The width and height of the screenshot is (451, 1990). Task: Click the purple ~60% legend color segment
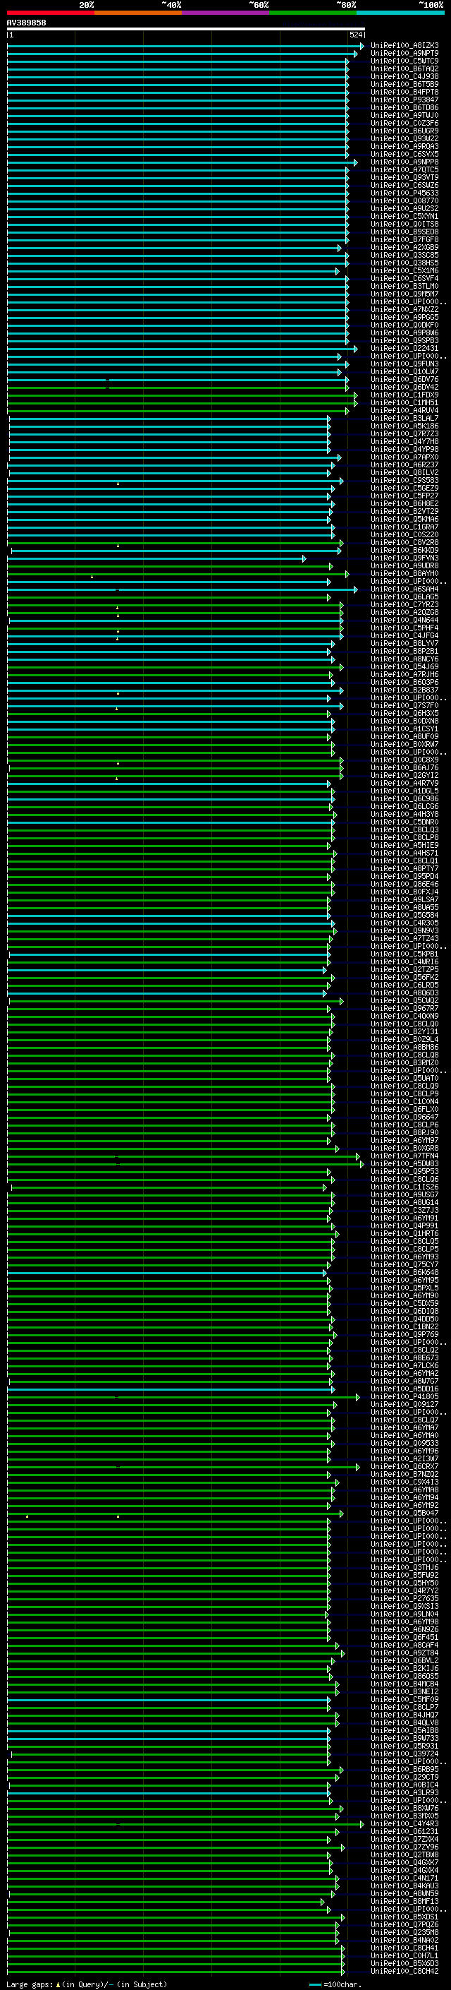click(x=225, y=13)
